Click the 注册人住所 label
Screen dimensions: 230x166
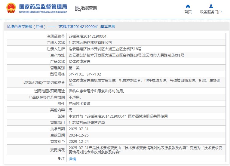tap(56, 49)
